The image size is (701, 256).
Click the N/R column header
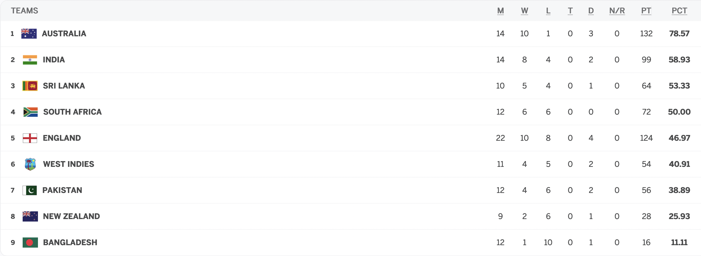(617, 11)
